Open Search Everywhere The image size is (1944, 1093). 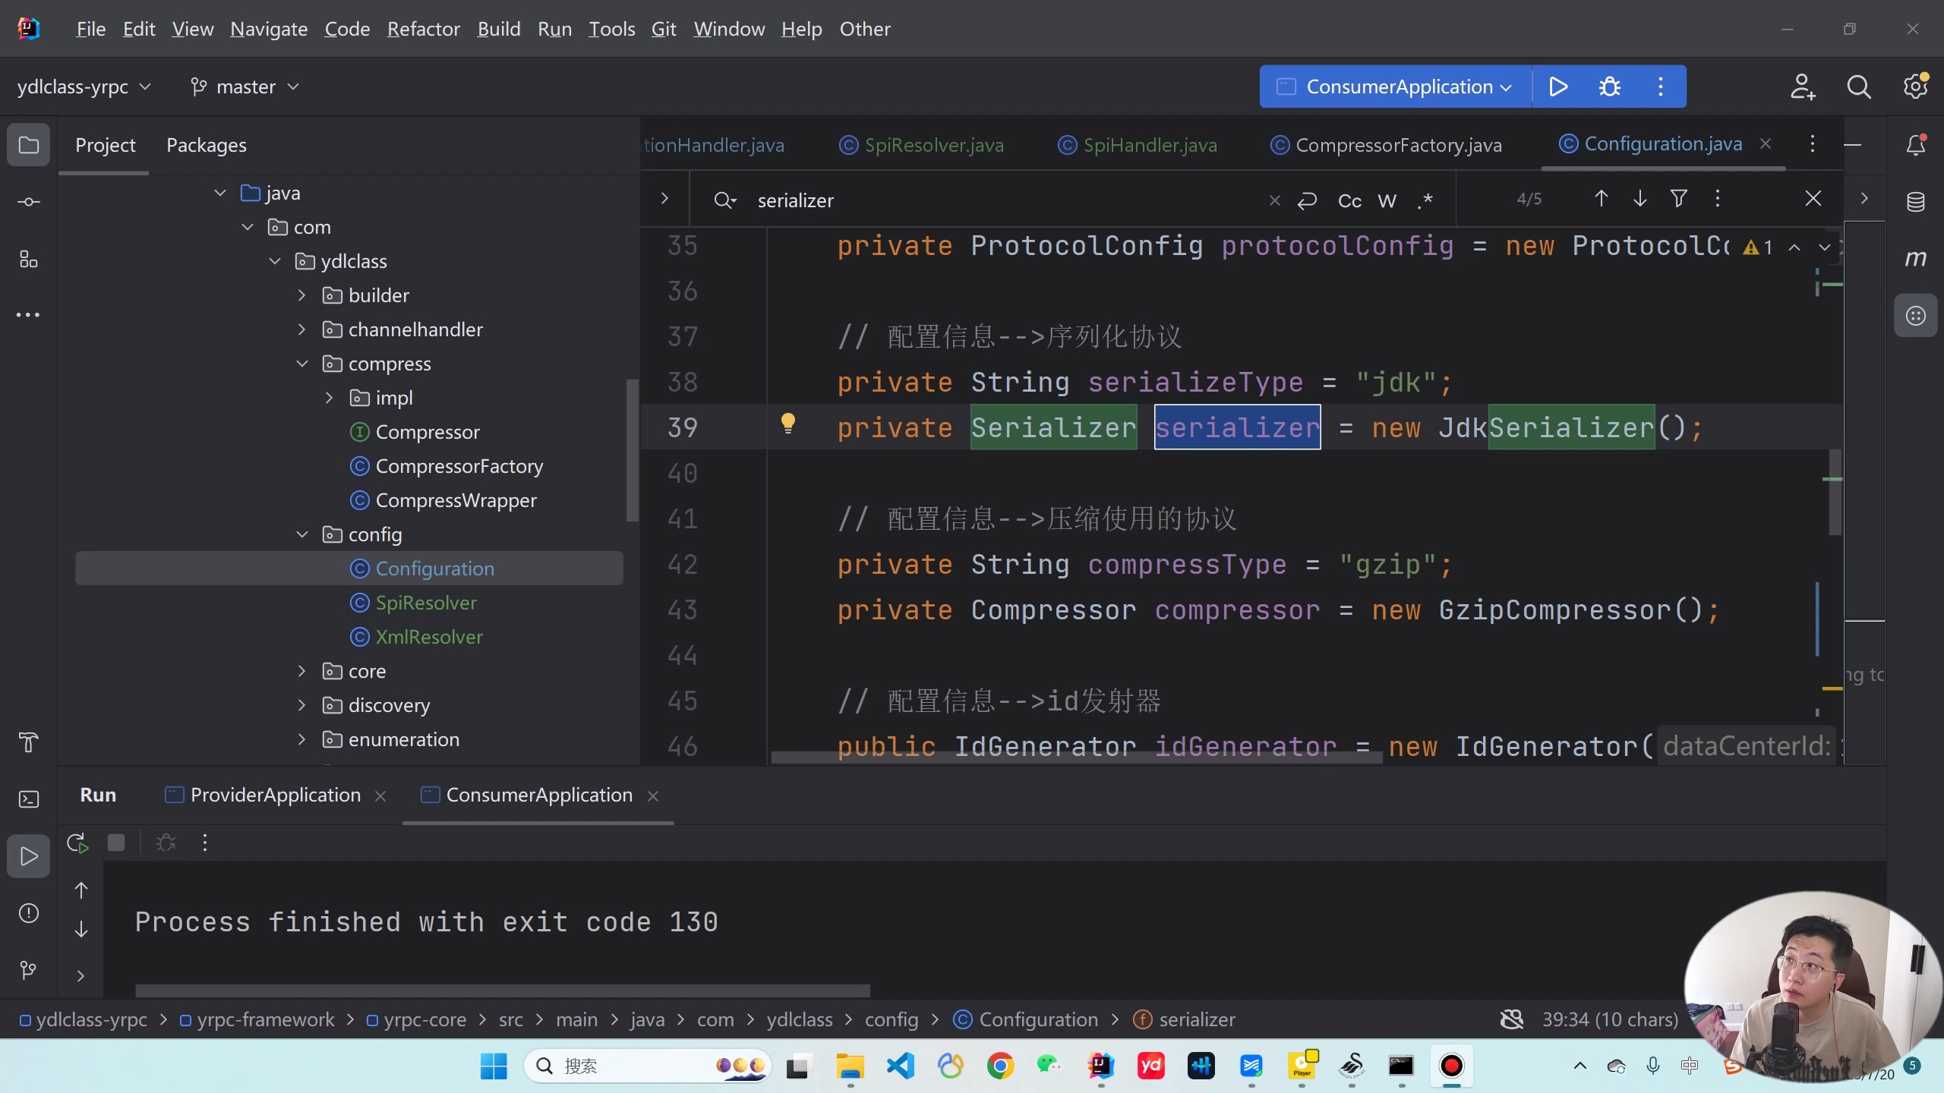[1859, 86]
